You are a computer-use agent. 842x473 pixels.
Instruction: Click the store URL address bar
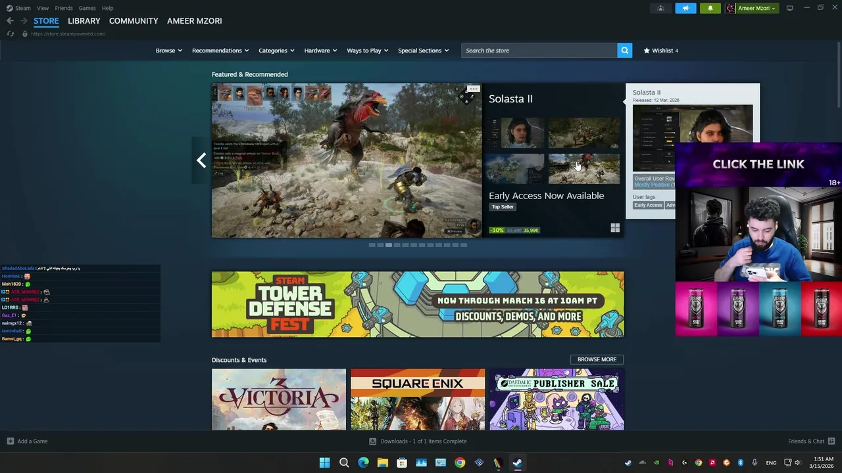point(68,34)
